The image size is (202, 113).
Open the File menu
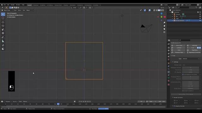pyautogui.click(x=5, y=5)
